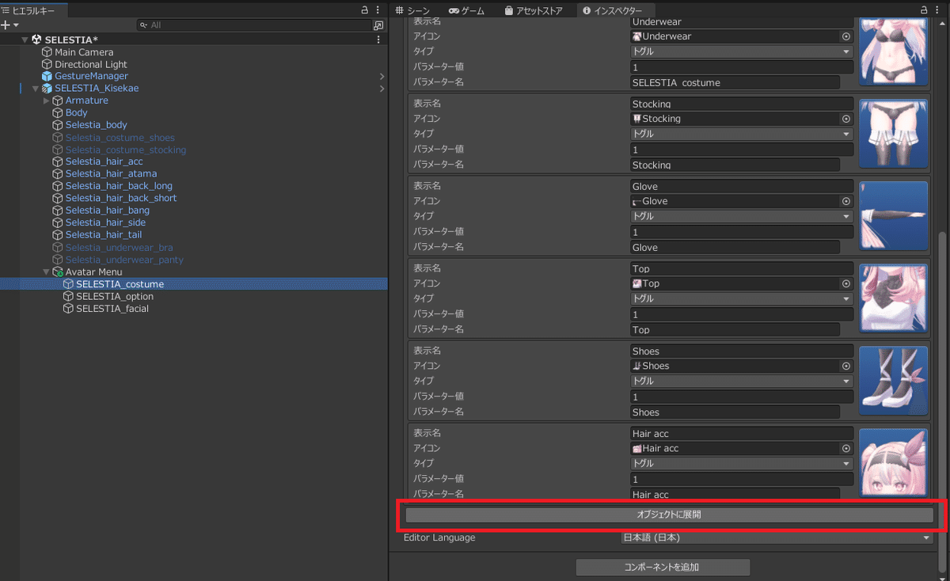Viewport: 950px width, 581px height.
Task: Open the object picker for the Hair acc icon
Action: pos(845,448)
